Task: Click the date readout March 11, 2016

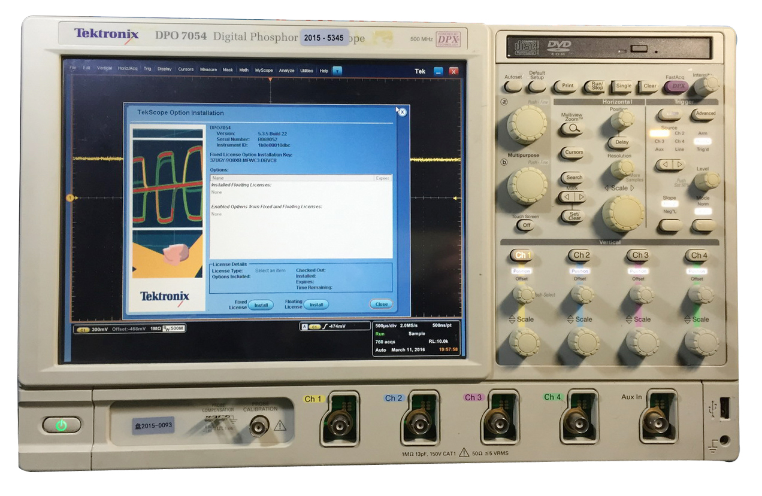Action: point(408,350)
